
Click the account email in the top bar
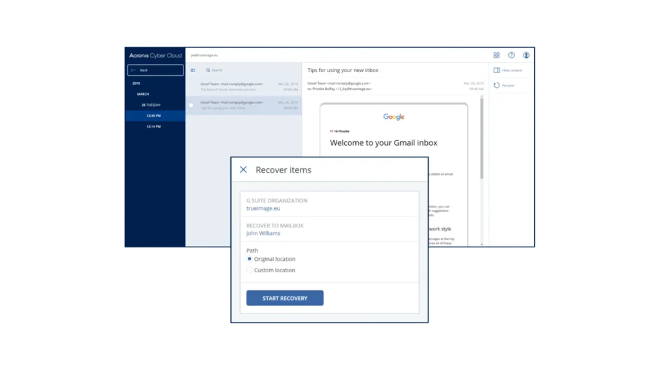[204, 55]
